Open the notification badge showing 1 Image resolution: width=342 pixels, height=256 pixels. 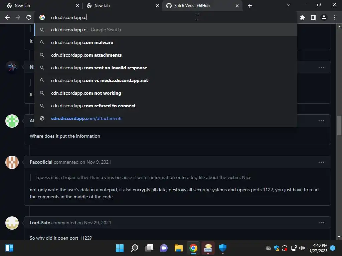pos(333,248)
